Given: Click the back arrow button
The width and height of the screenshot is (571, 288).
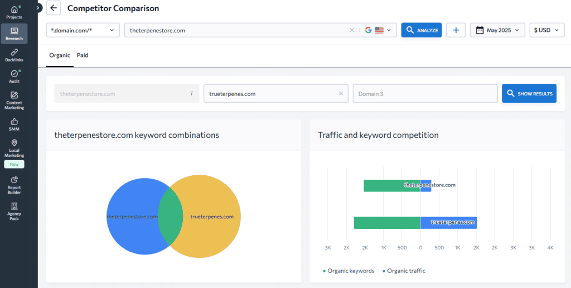Looking at the screenshot, I should (x=54, y=8).
